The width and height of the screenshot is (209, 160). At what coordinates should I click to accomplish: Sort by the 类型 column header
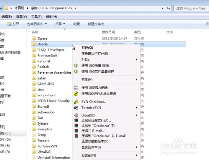point(137,32)
